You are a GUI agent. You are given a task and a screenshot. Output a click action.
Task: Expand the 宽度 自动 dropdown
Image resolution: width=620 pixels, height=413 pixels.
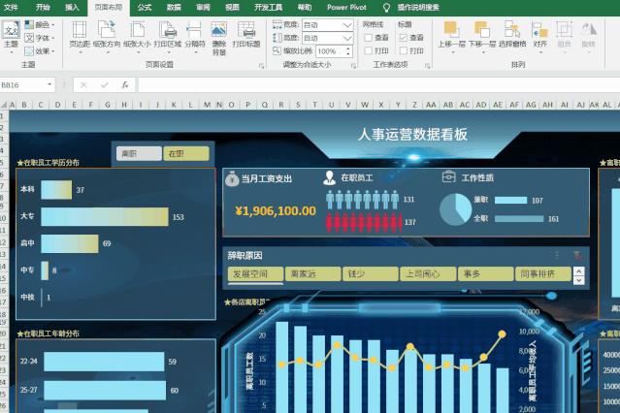347,25
